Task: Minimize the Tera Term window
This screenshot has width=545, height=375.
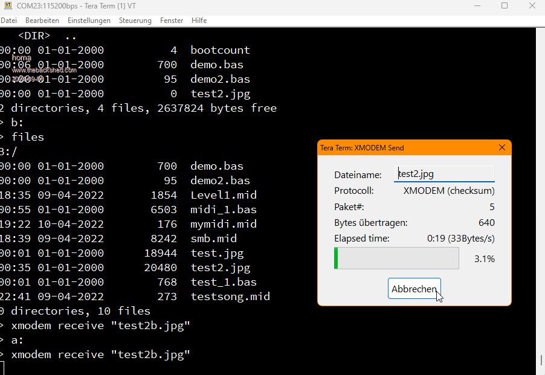Action: pyautogui.click(x=477, y=6)
